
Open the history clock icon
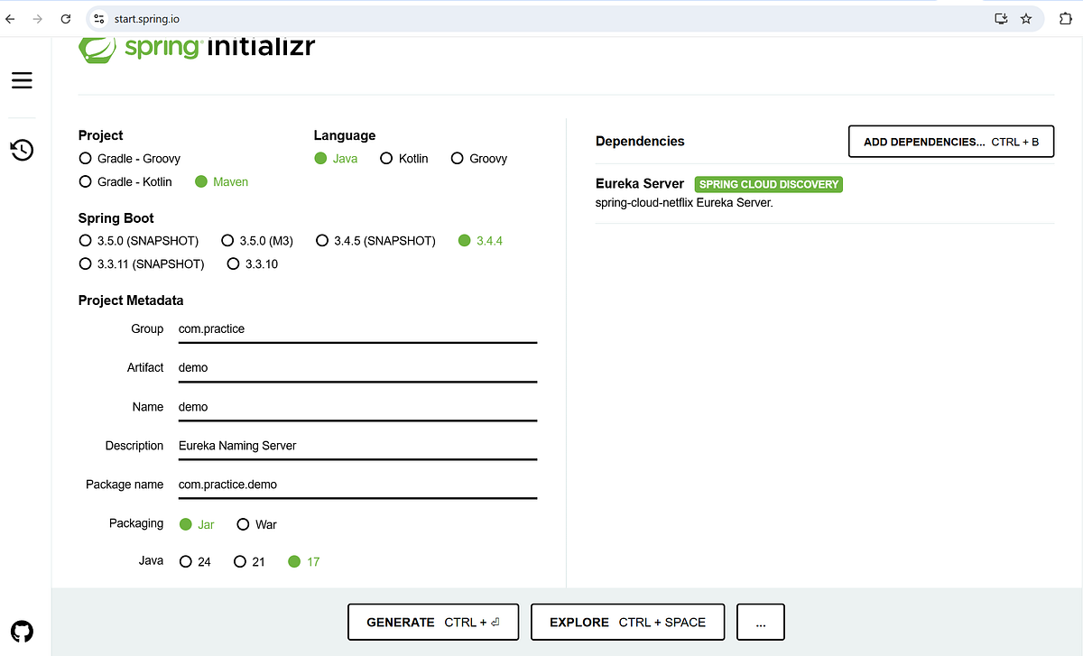coord(22,150)
